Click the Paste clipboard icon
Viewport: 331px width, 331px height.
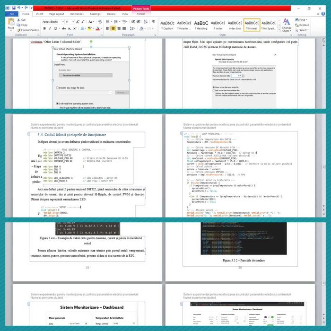11,22
